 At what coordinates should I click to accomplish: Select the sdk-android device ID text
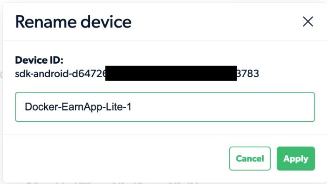tap(137, 73)
